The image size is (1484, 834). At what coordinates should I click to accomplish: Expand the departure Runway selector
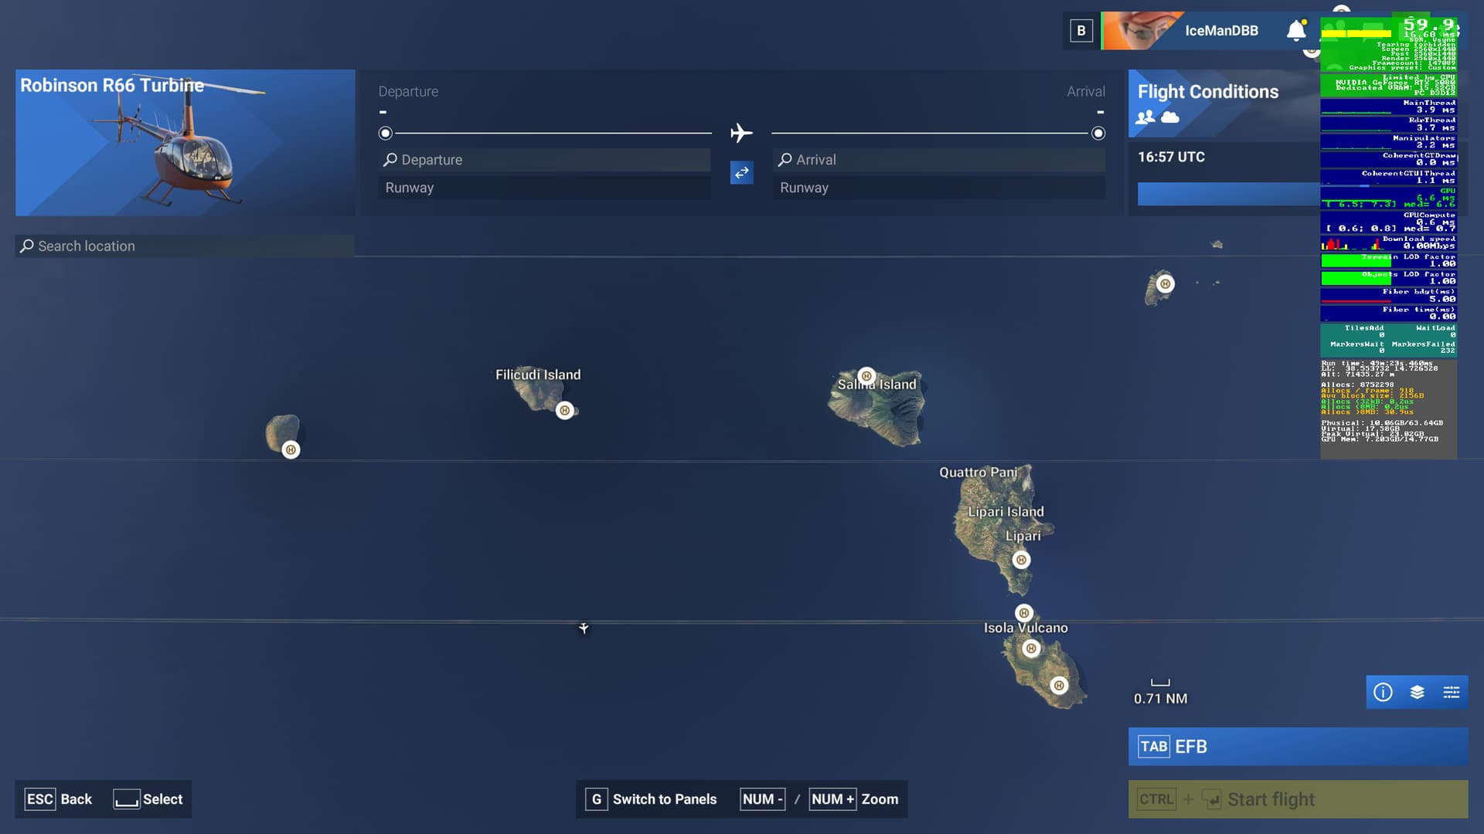click(544, 188)
